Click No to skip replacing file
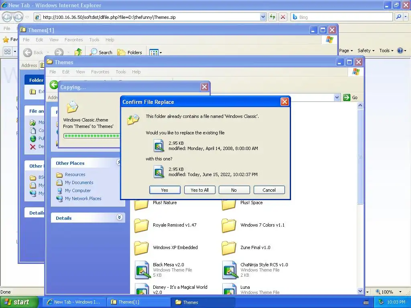The image size is (411, 308). pos(234,190)
